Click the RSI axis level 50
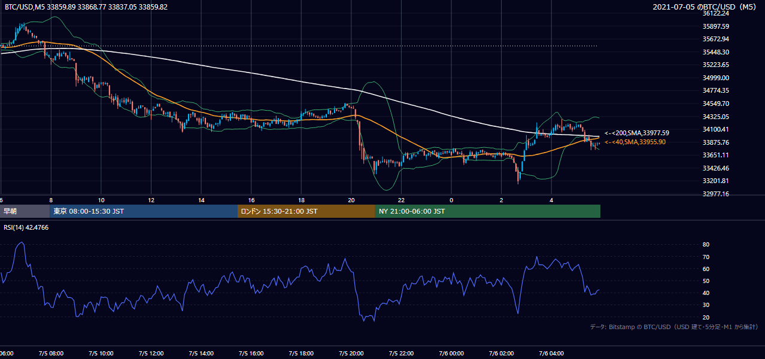Viewport: 765px width, 359px height. coord(706,281)
